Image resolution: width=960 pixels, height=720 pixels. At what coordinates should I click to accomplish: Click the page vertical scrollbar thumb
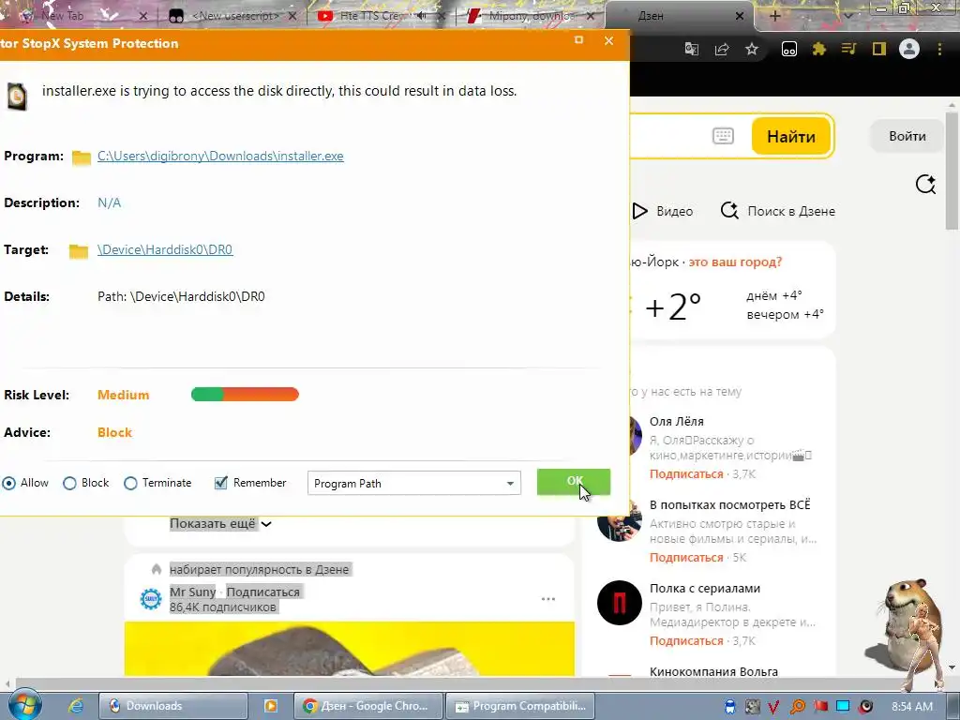(952, 172)
